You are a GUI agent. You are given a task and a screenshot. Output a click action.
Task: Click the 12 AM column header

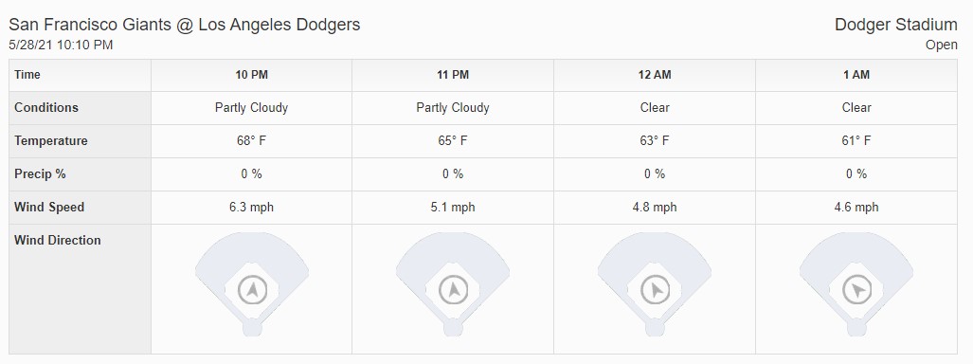coord(655,75)
